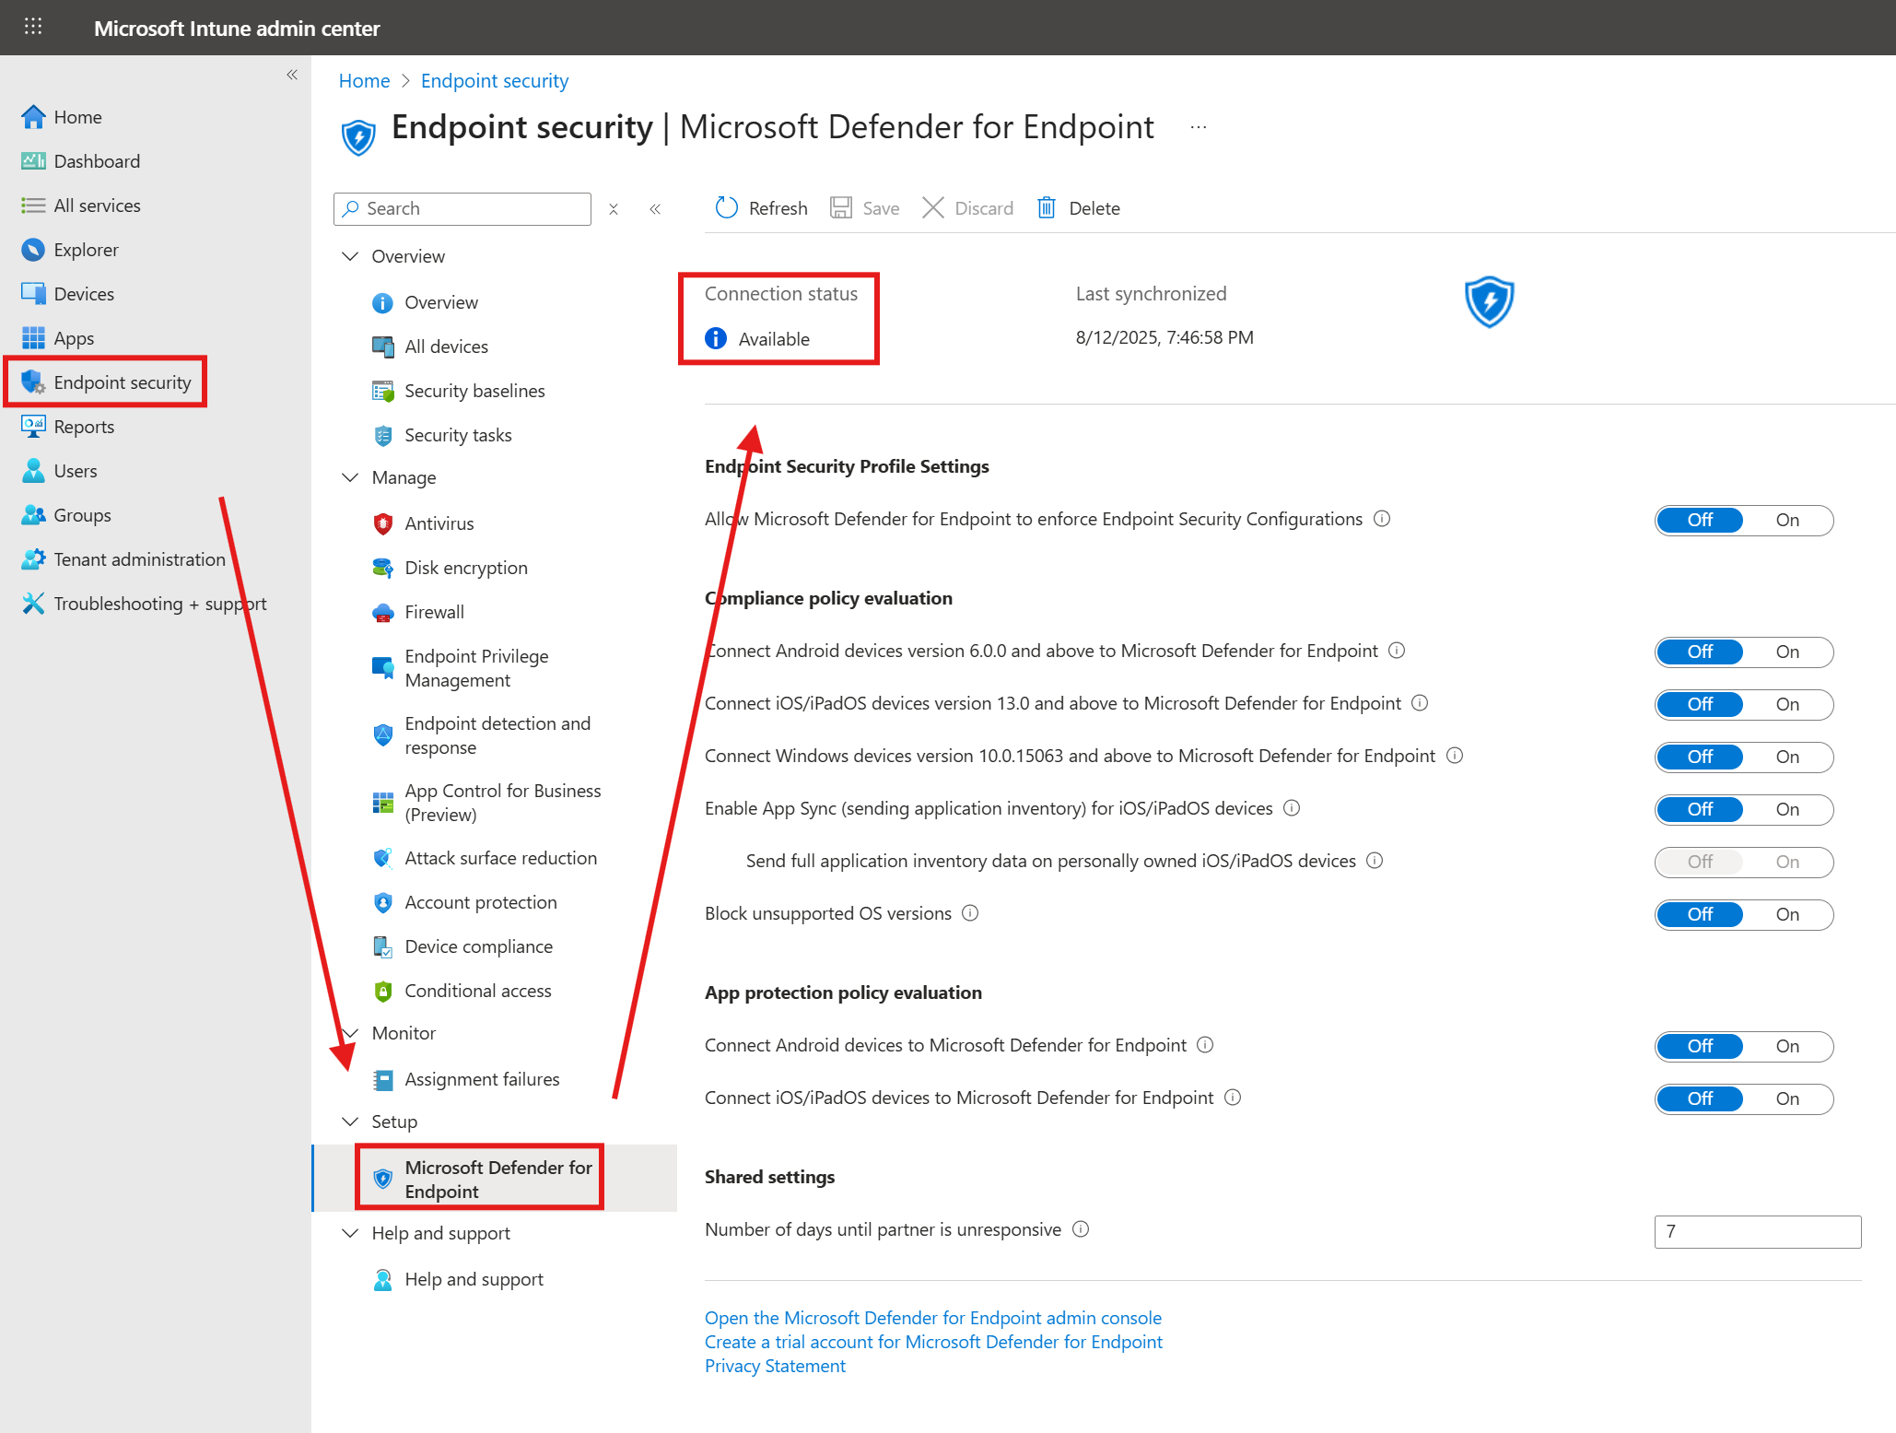The image size is (1896, 1433).
Task: Click the Discard toolbar button
Action: pyautogui.click(x=968, y=208)
